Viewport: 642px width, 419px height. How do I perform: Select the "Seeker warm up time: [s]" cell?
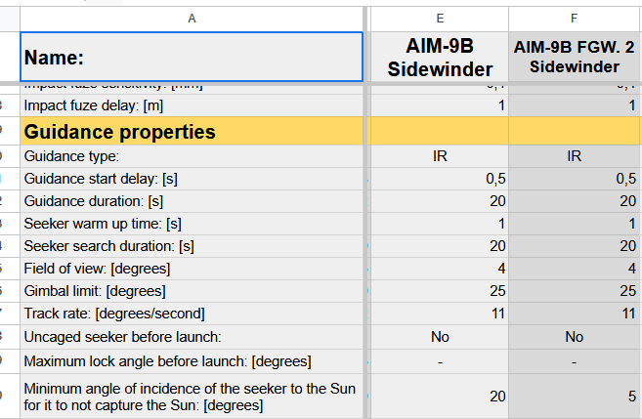pos(192,224)
